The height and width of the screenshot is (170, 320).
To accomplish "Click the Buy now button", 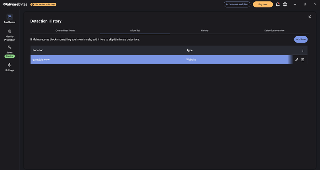I will point(263,4).
